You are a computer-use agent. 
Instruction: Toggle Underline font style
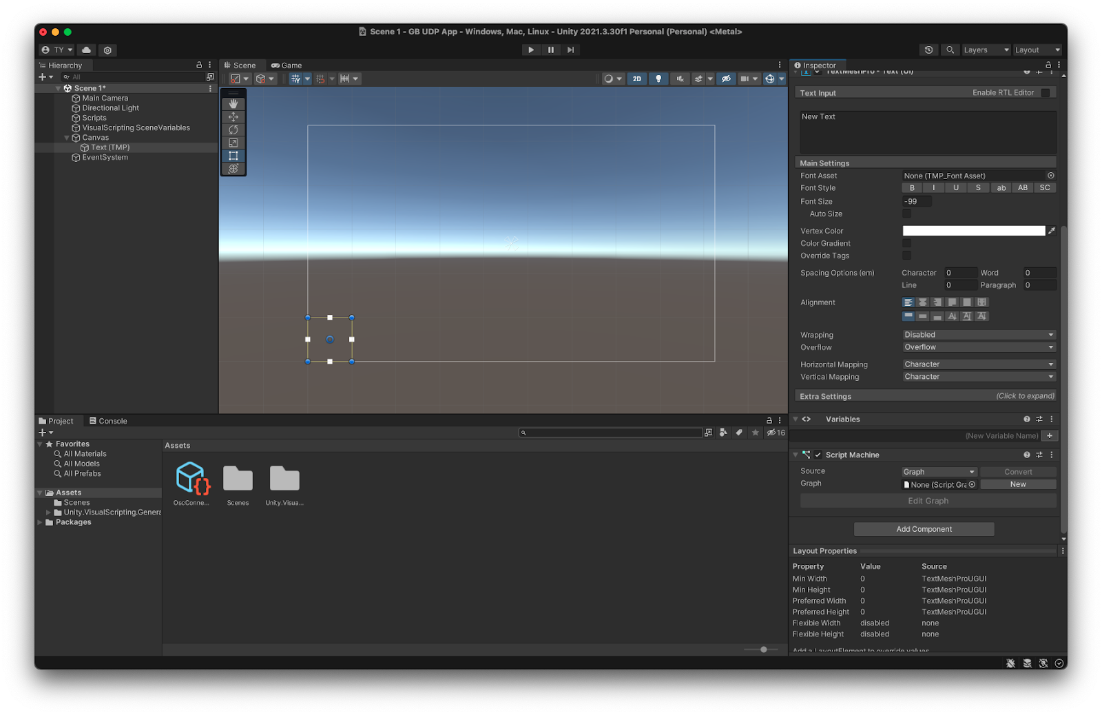(956, 188)
